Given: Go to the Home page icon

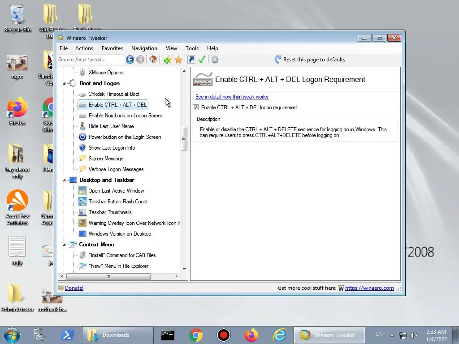Looking at the screenshot, I should 153,60.
